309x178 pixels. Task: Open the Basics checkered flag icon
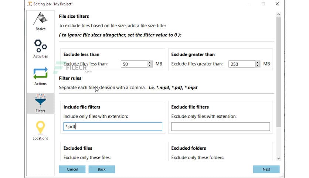tap(40, 19)
